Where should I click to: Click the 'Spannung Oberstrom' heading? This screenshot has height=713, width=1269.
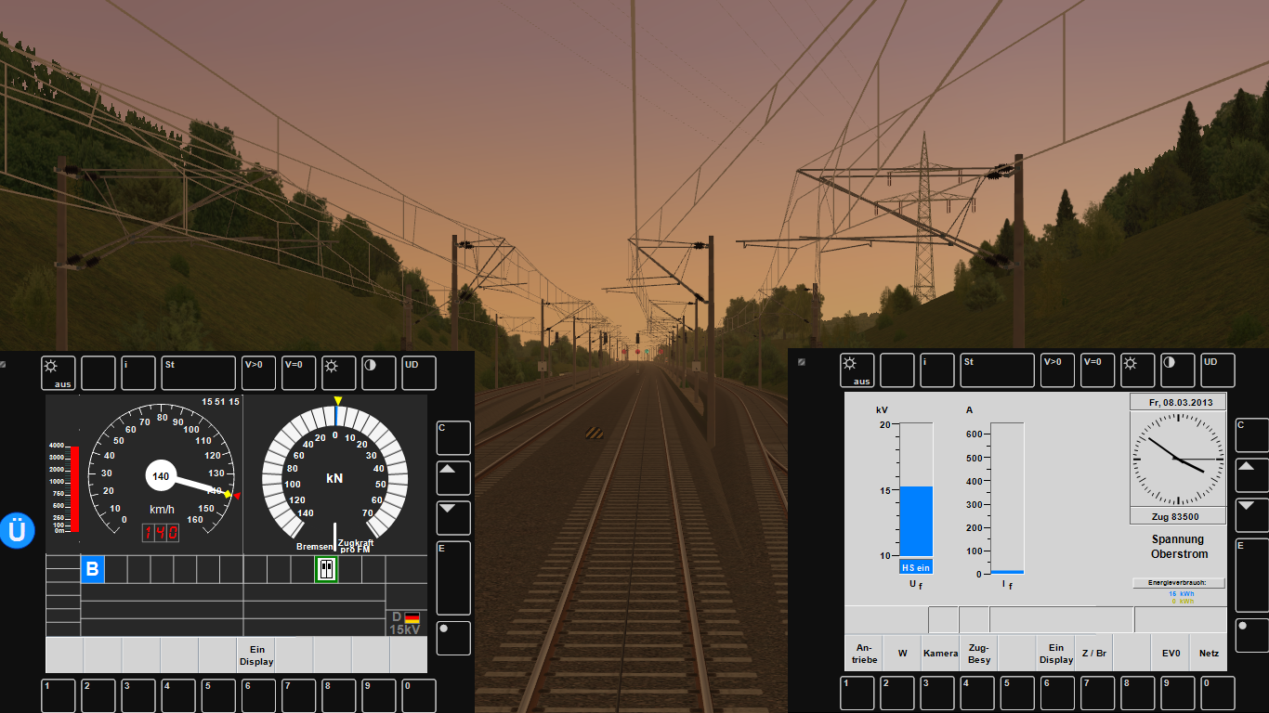coord(1179,547)
